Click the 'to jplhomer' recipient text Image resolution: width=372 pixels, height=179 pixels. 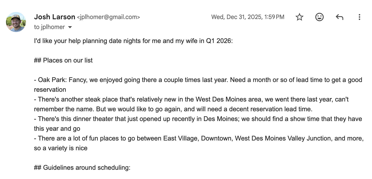pos(49,27)
